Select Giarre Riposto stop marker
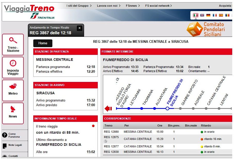 click(180, 108)
